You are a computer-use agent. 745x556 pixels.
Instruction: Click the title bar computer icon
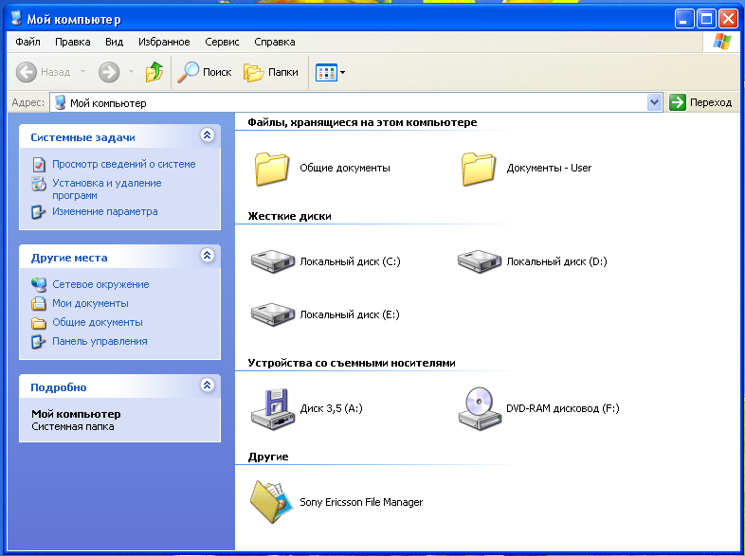tap(17, 18)
